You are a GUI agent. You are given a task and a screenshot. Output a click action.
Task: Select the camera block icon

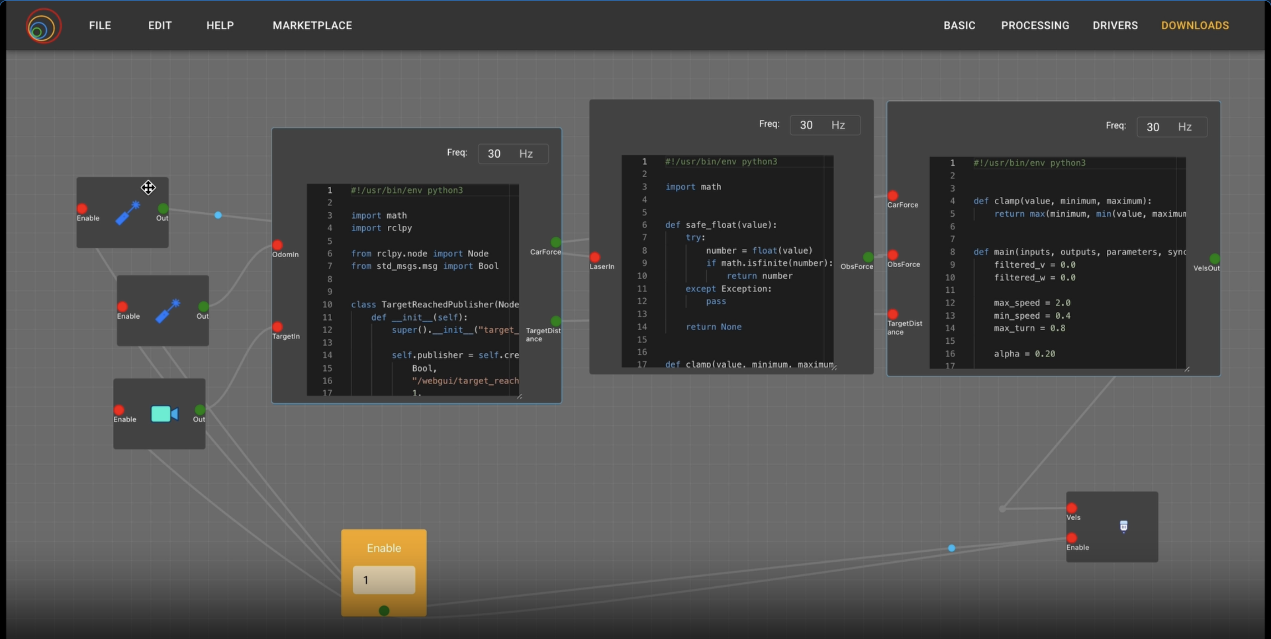[x=164, y=414]
